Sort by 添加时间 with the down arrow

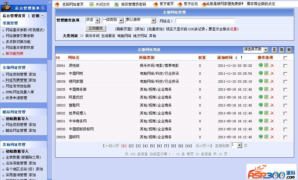(x=236, y=58)
